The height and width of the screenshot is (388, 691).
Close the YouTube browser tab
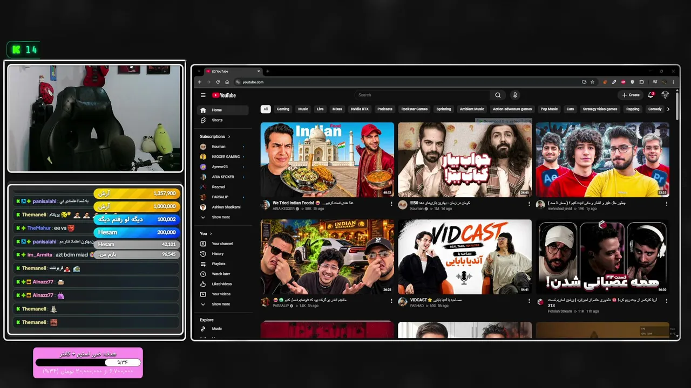click(x=259, y=71)
